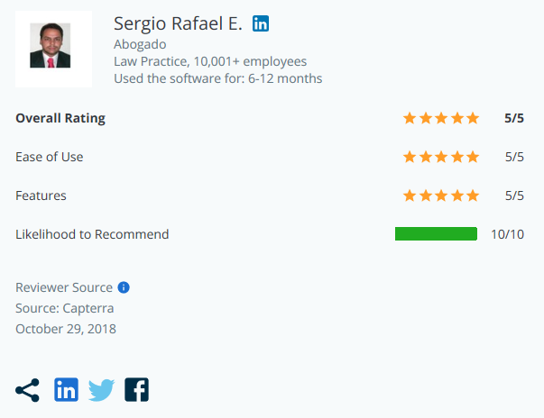This screenshot has width=544, height=418.
Task: Click the Reviewer Source label
Action: [64, 287]
